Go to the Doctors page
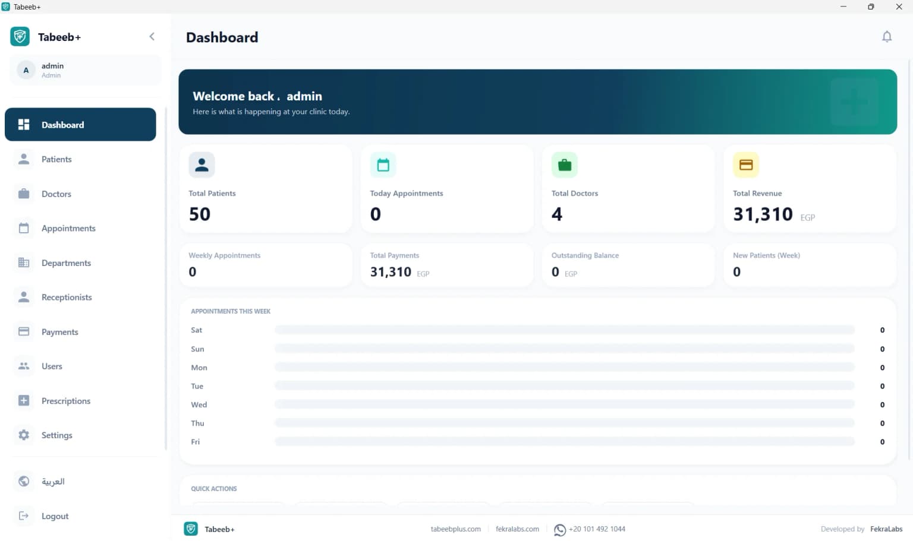The height and width of the screenshot is (541, 913). click(80, 194)
